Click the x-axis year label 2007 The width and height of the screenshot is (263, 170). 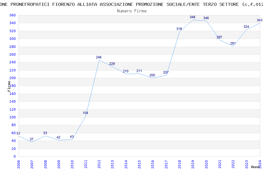tap(32, 164)
